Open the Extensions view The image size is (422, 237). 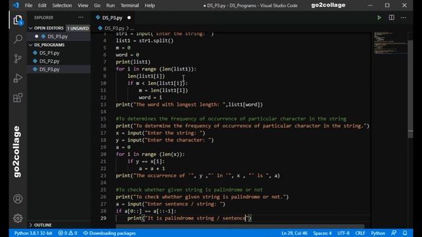tap(18, 97)
